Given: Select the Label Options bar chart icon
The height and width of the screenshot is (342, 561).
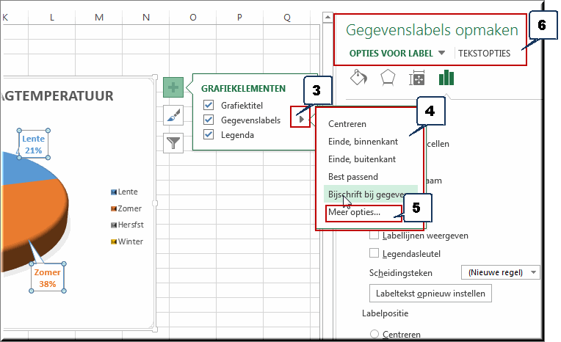Looking at the screenshot, I should pyautogui.click(x=446, y=78).
